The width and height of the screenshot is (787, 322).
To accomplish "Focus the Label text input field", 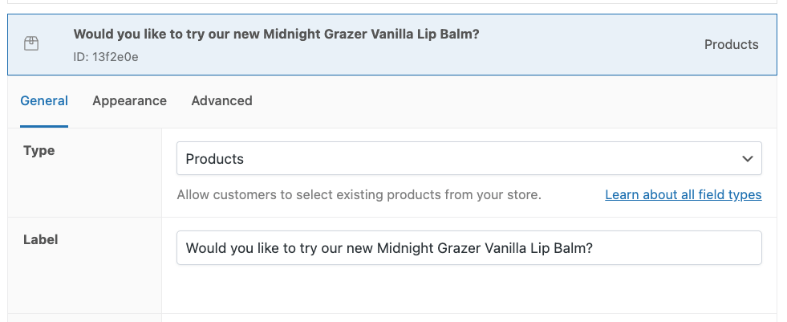I will pyautogui.click(x=469, y=247).
